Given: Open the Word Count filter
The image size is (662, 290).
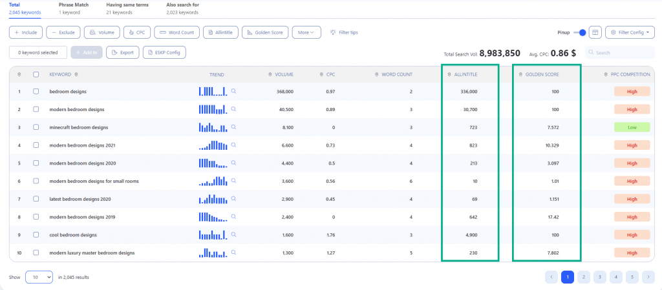Looking at the screenshot, I should click(176, 32).
